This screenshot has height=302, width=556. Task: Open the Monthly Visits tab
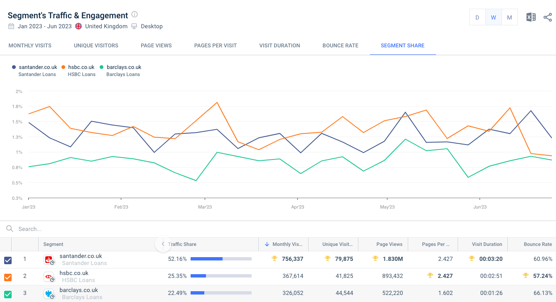point(30,46)
